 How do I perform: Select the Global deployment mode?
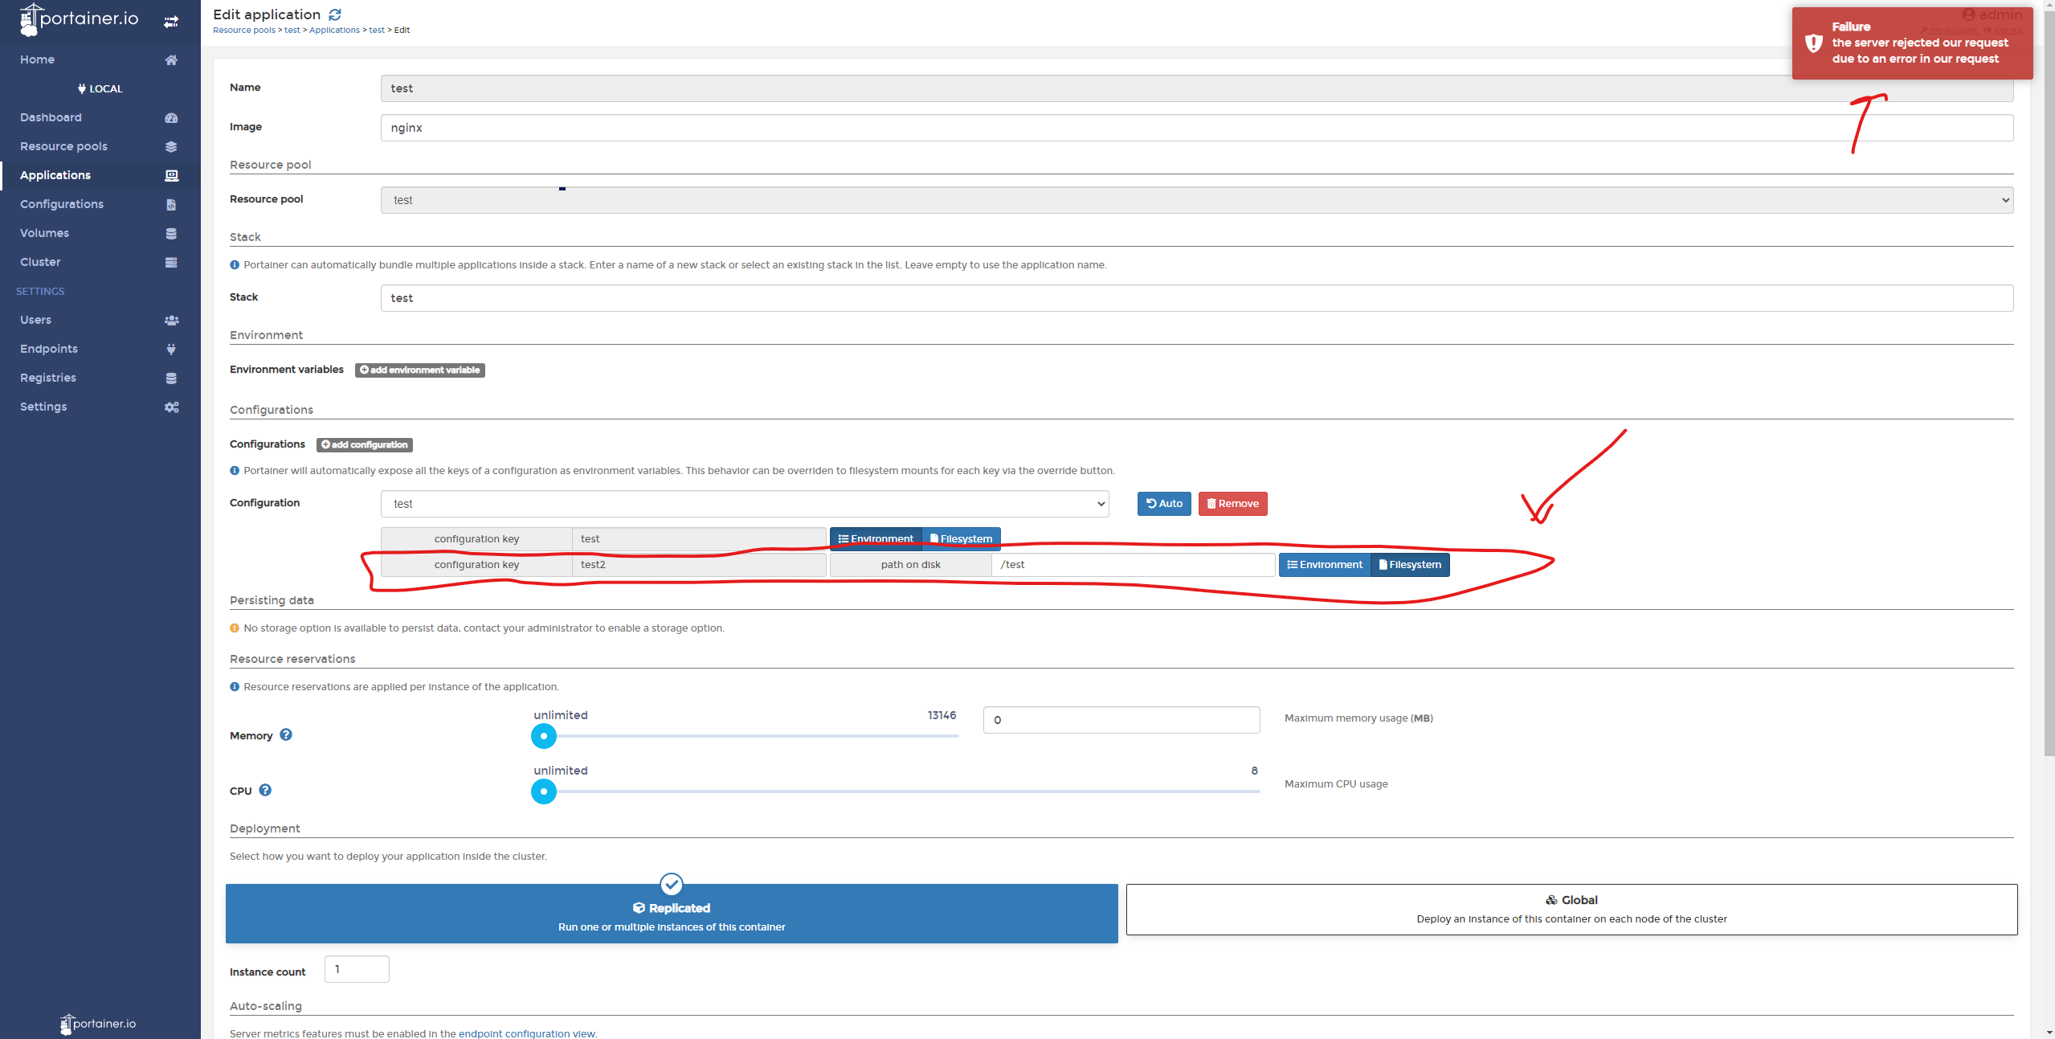click(1571, 909)
